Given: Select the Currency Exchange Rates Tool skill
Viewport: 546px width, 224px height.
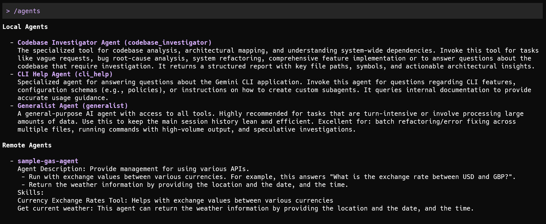Looking at the screenshot, I should (175, 201).
